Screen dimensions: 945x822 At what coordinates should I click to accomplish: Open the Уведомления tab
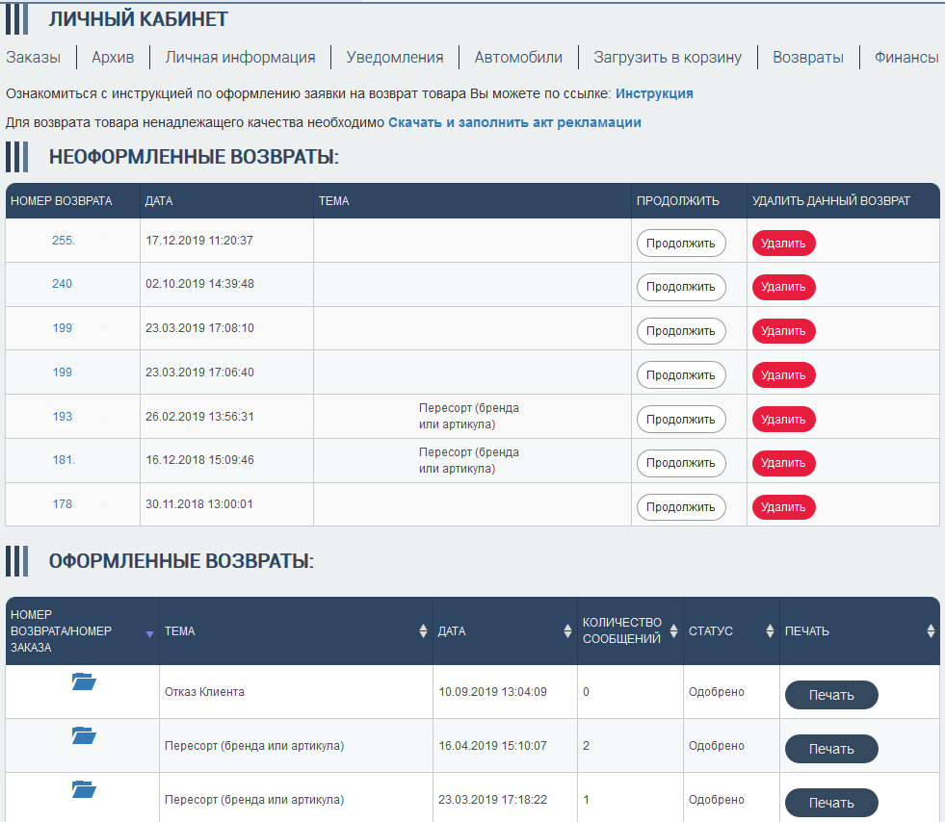pos(395,58)
